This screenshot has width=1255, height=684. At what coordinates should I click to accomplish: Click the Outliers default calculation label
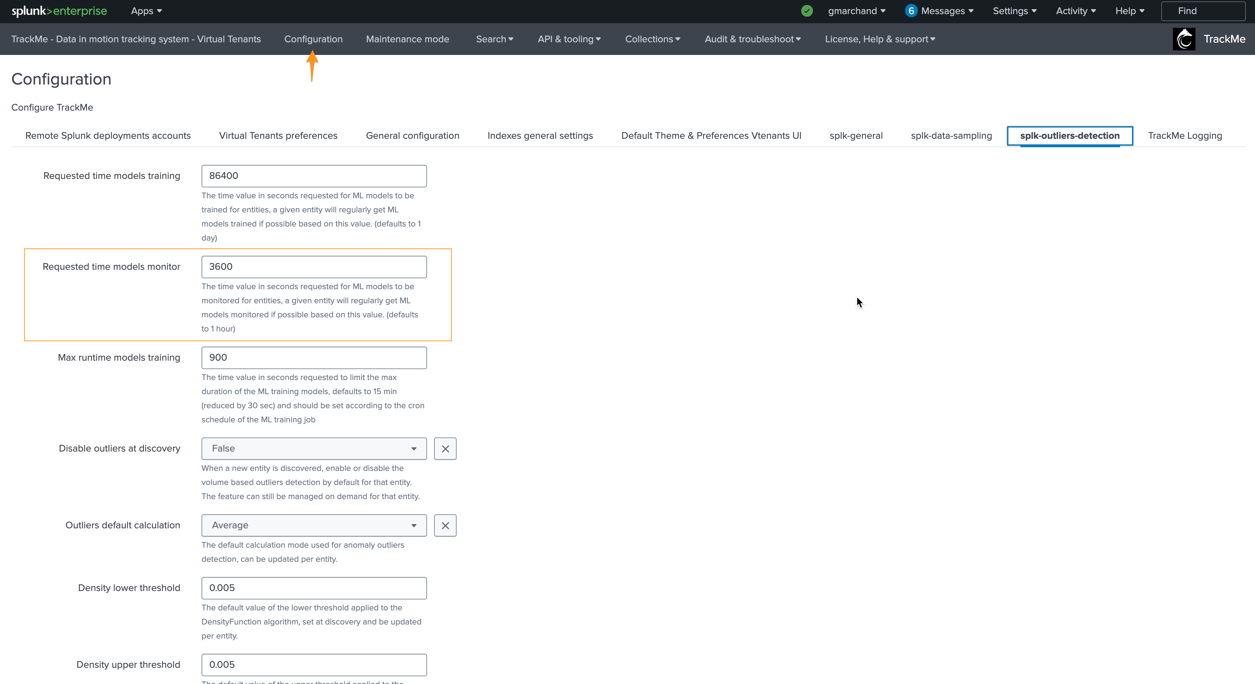[x=123, y=525]
